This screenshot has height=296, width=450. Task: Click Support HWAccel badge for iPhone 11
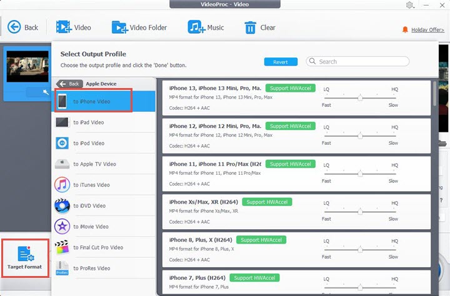[x=291, y=164]
